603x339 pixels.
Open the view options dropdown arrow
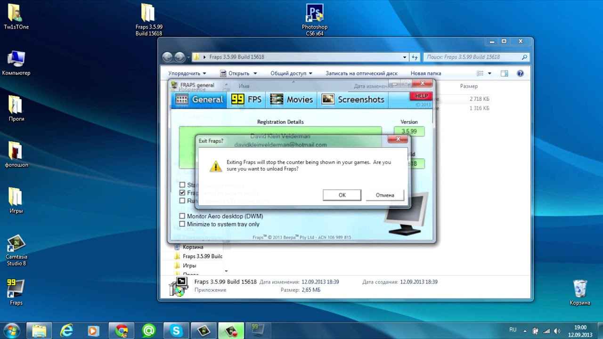[x=489, y=73]
